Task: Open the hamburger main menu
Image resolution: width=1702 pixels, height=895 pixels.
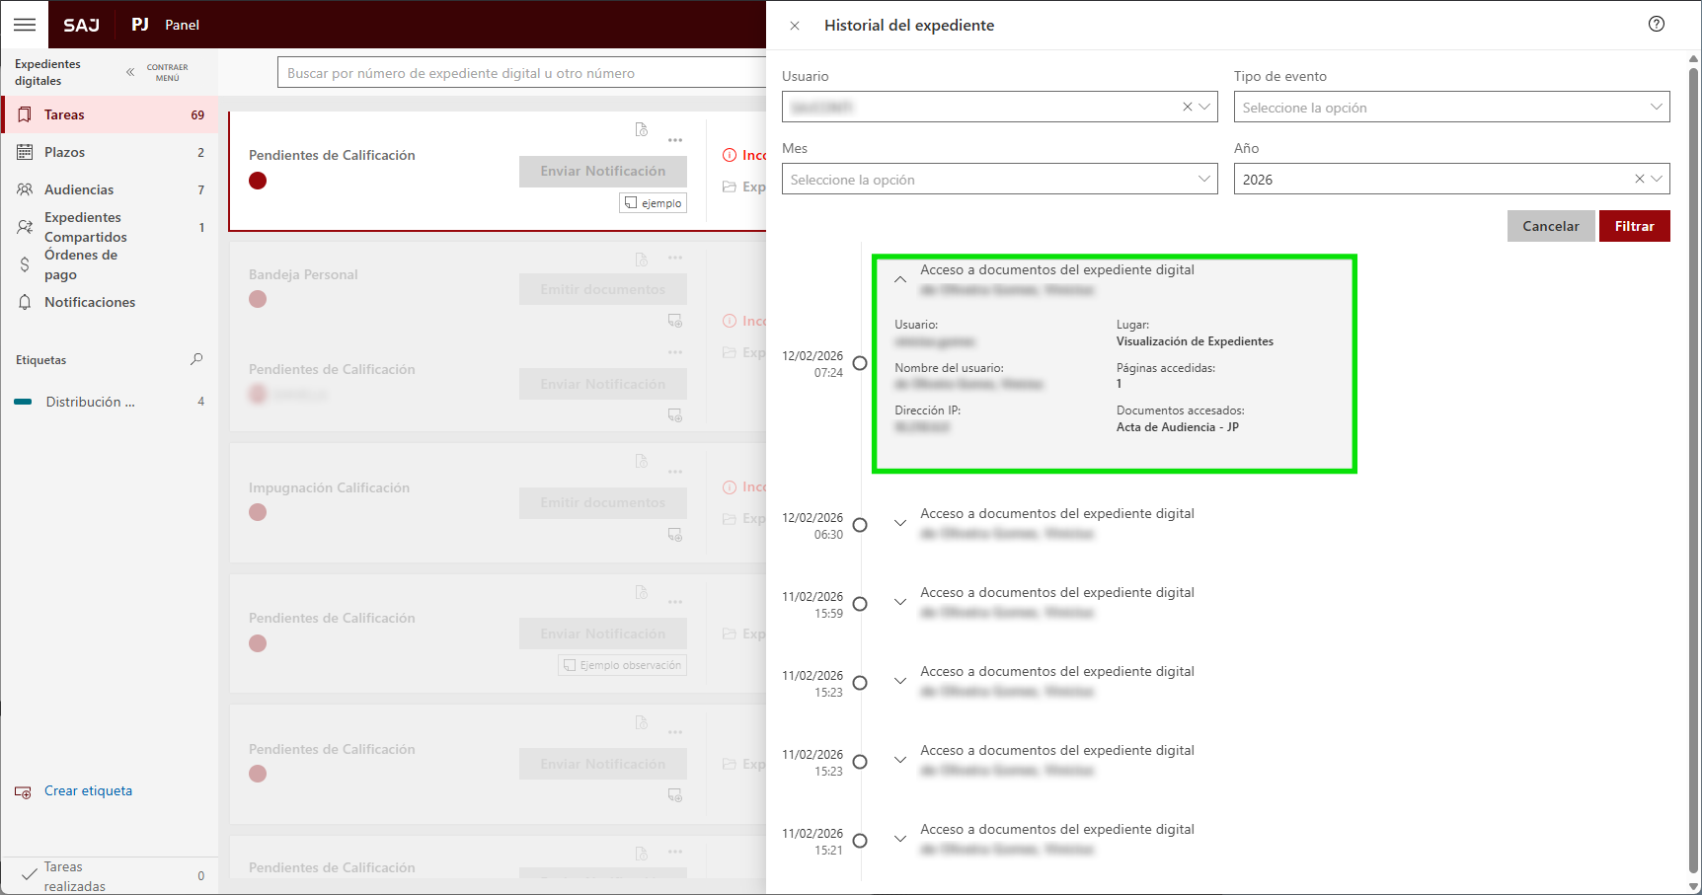Action: pos(25,25)
